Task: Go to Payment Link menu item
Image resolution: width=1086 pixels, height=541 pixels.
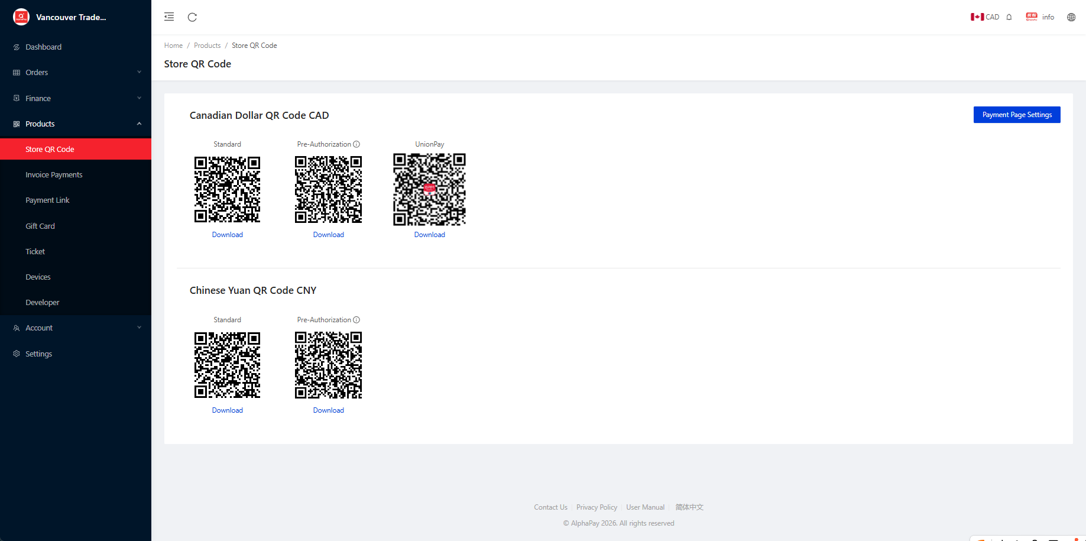Action: coord(47,200)
